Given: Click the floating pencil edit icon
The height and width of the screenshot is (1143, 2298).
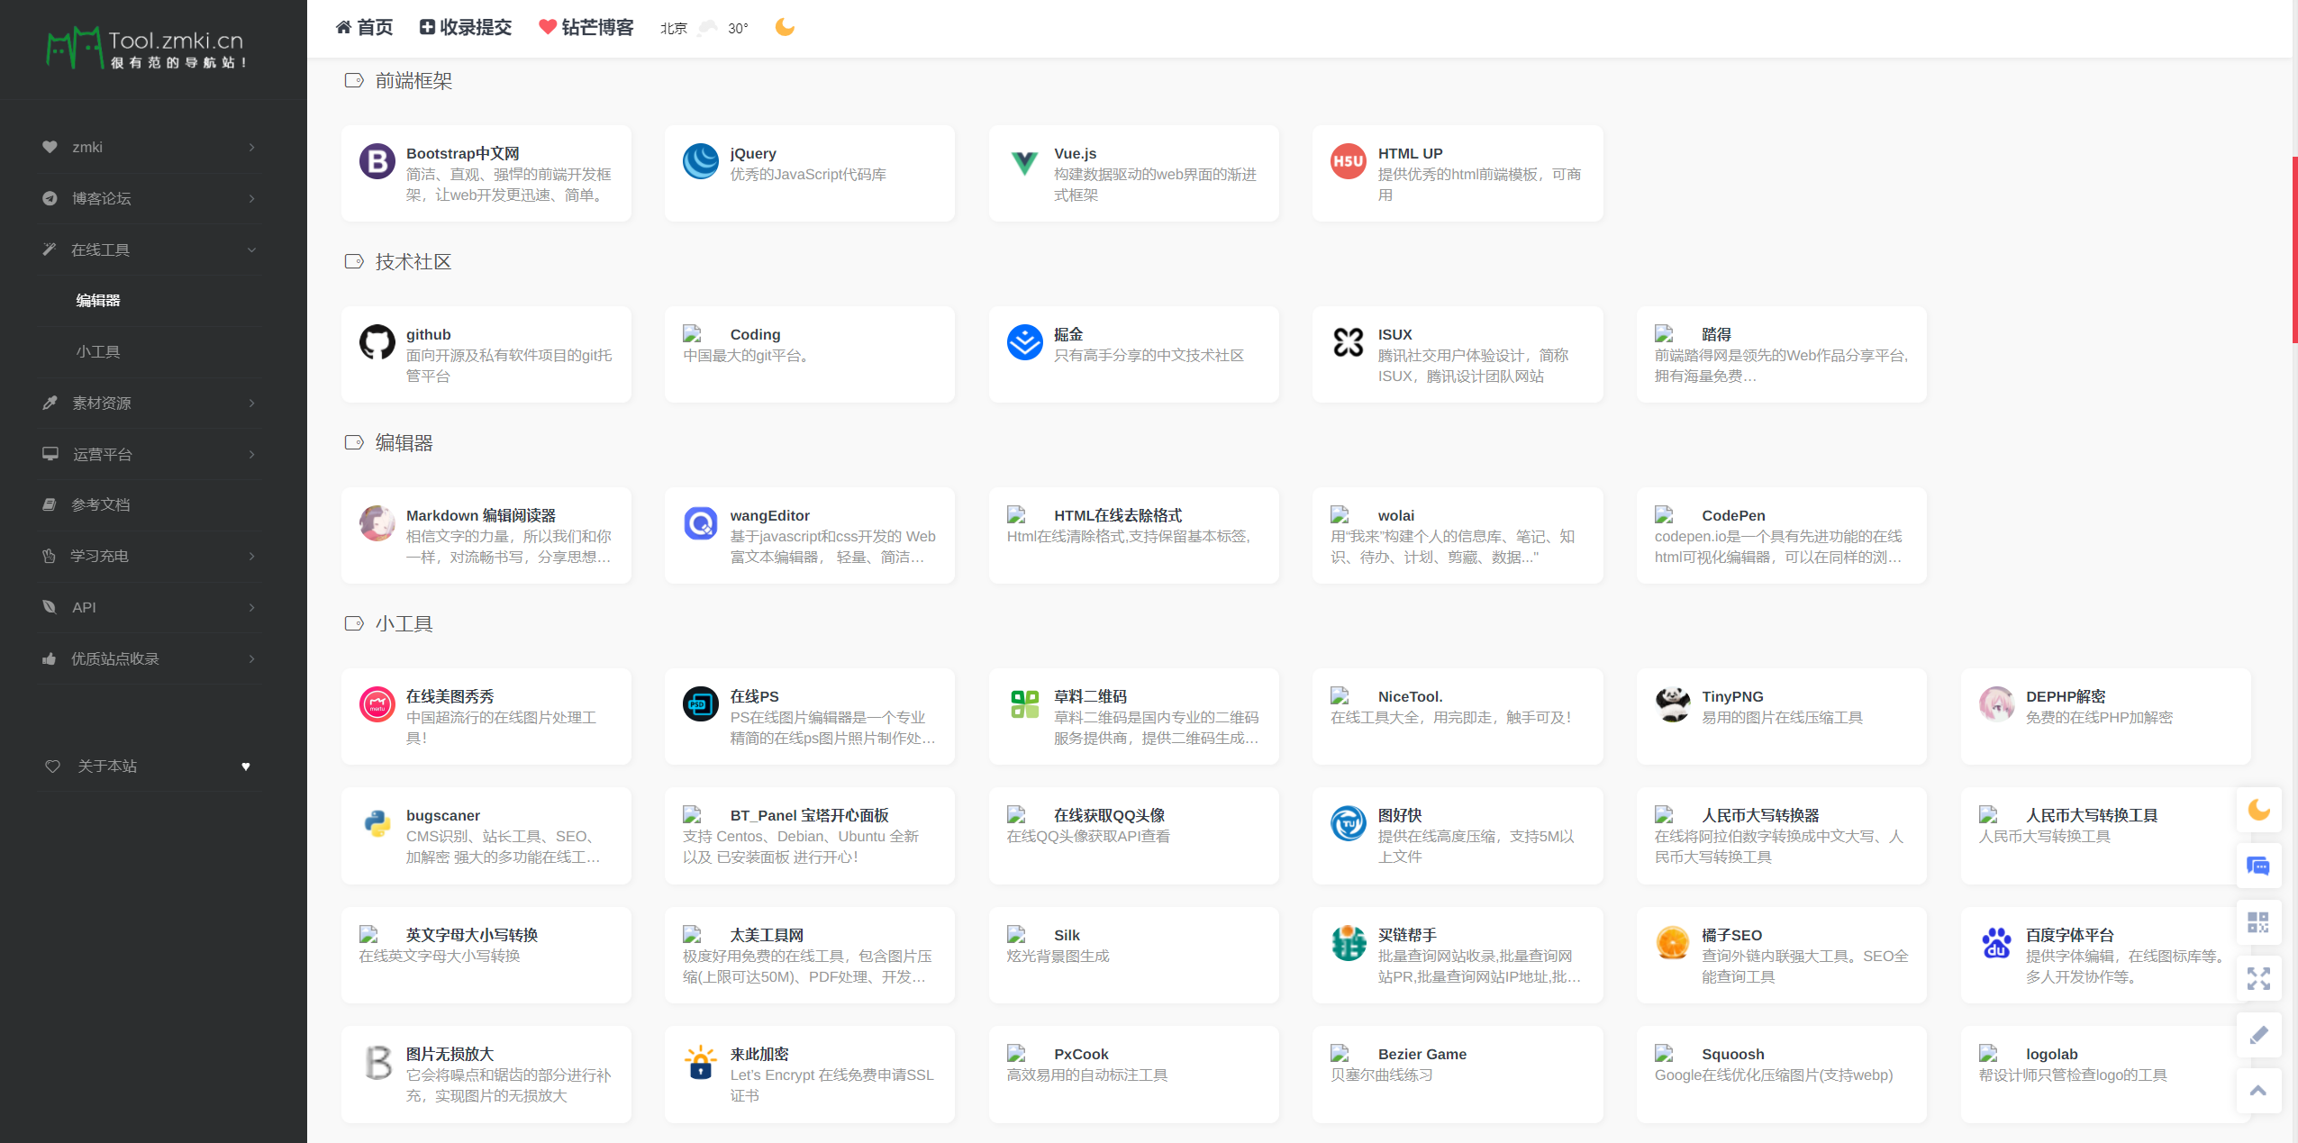Looking at the screenshot, I should point(2258,1035).
